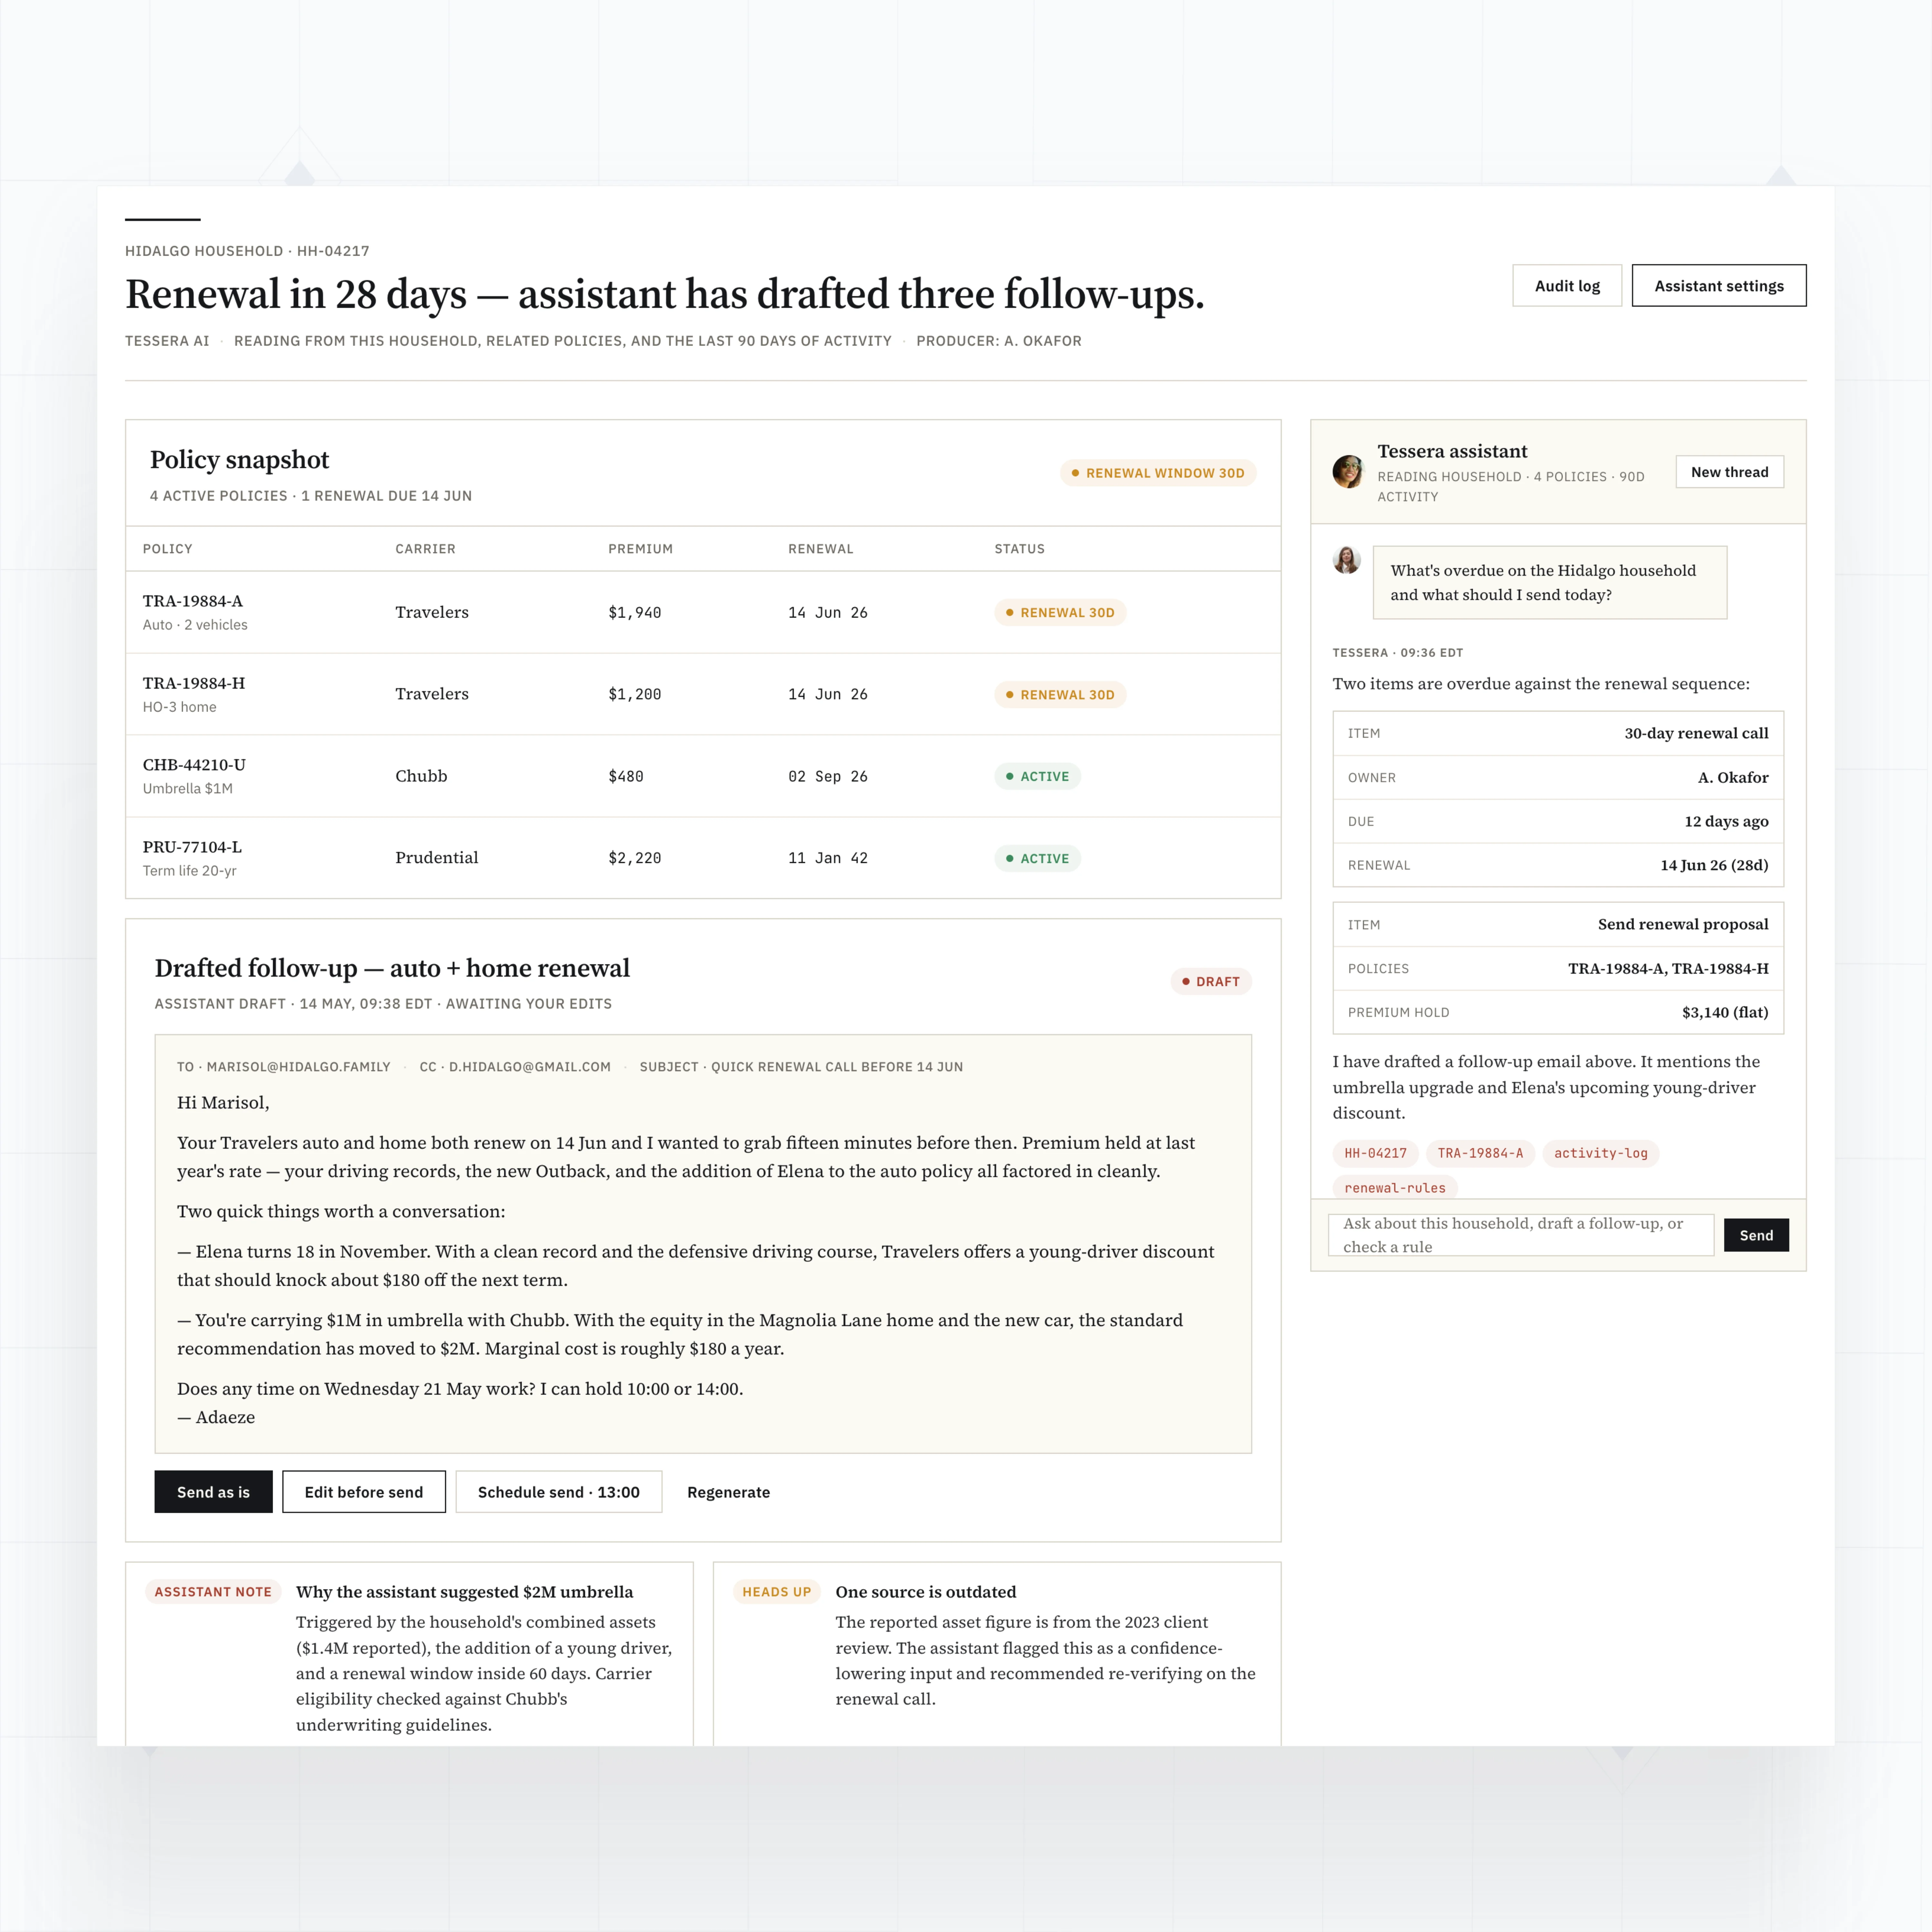Open the renewal-rules source tag

[1395, 1187]
